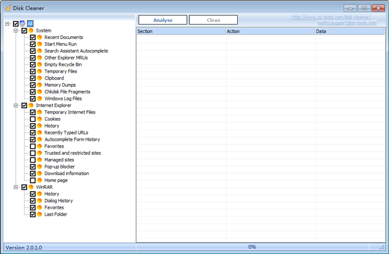Screen dimensions: 389x254
Task: Select the WinRAR Favorites item
Action: (54, 207)
